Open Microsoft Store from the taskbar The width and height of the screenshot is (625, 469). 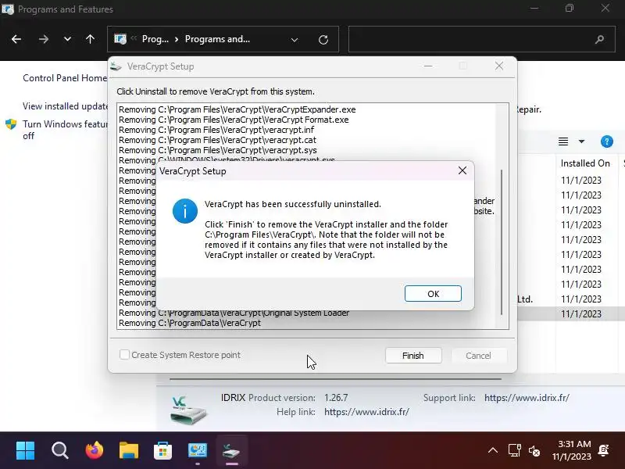point(163,451)
